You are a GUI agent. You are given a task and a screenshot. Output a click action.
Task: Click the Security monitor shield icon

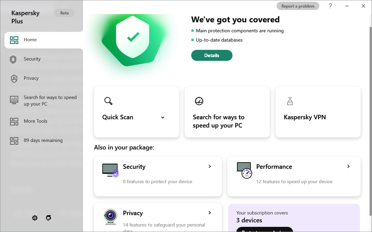tap(110, 170)
